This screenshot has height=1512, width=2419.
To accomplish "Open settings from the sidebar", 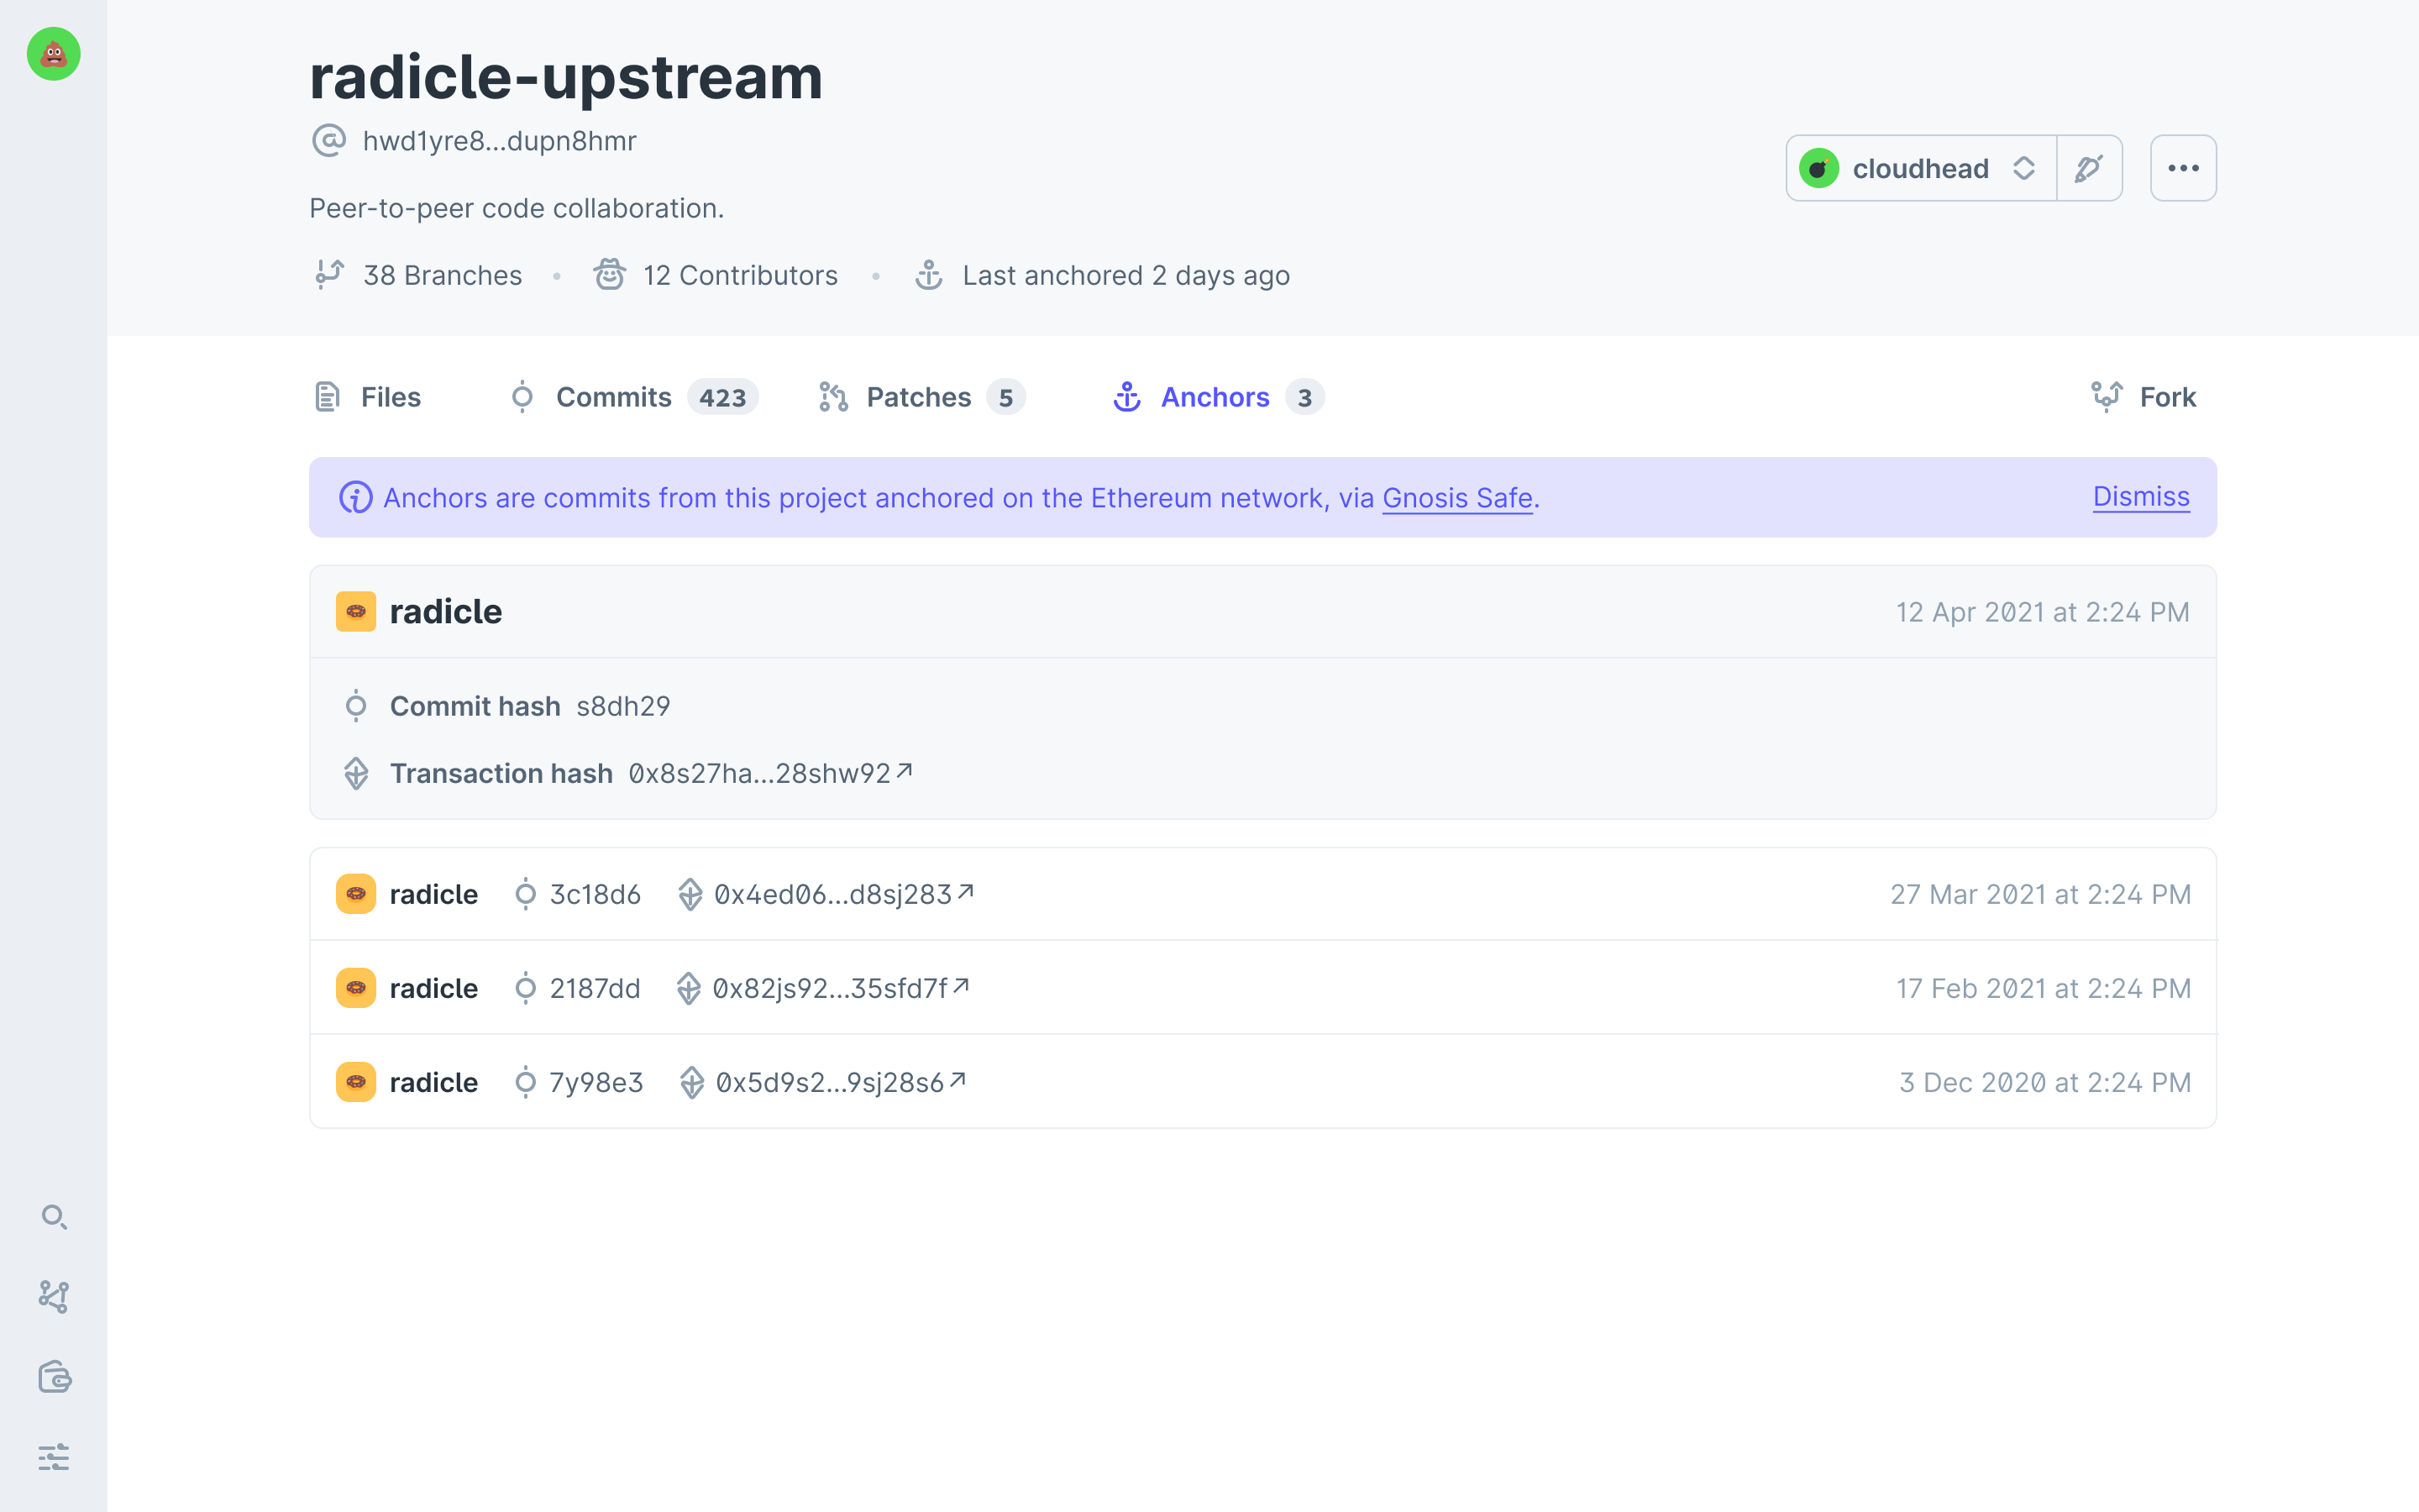I will [x=54, y=1457].
